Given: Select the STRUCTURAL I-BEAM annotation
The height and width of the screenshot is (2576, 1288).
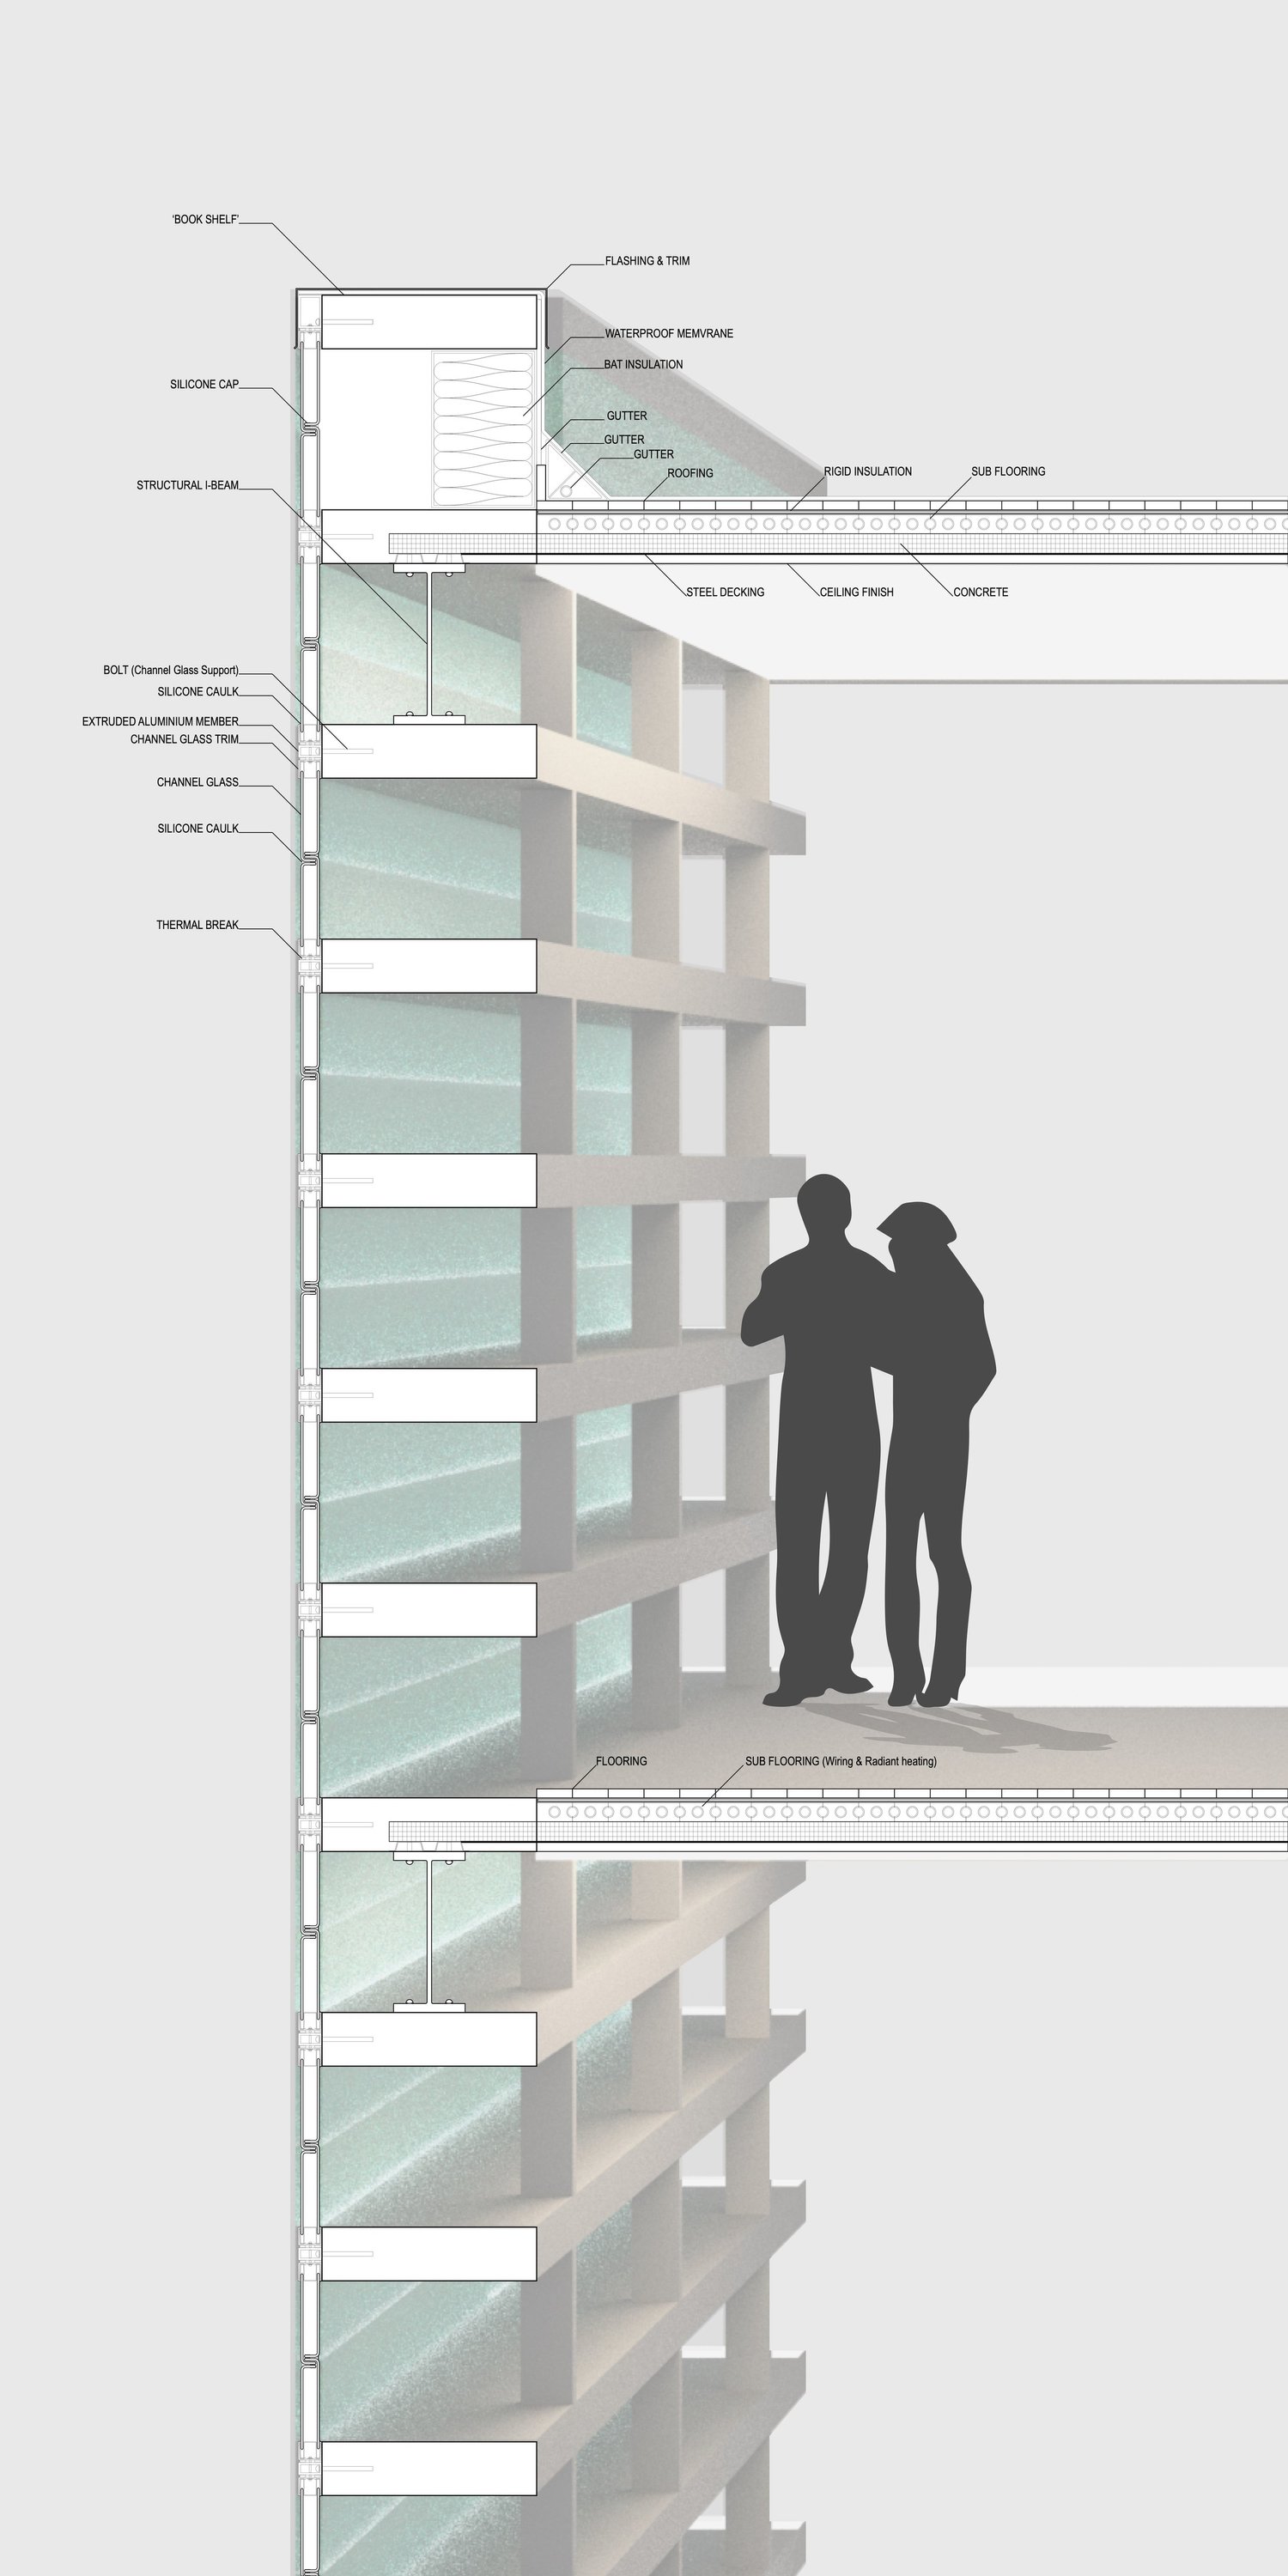Looking at the screenshot, I should (188, 486).
